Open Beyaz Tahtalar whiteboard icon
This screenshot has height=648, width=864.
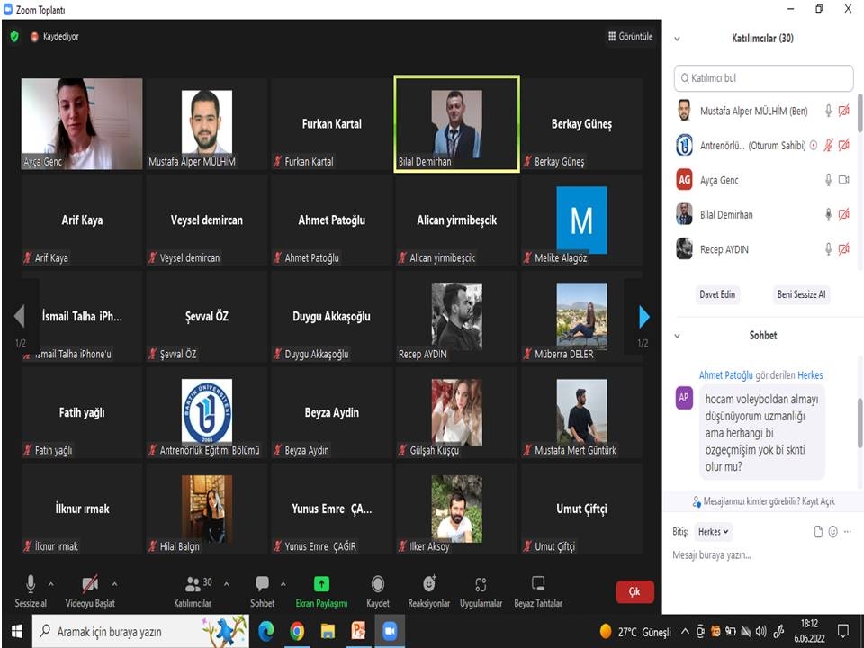(x=538, y=585)
